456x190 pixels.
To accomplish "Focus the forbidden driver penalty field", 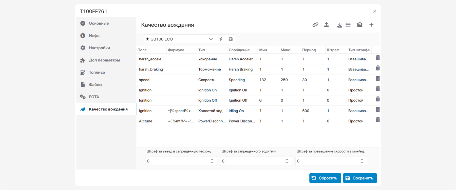I will point(256,161).
